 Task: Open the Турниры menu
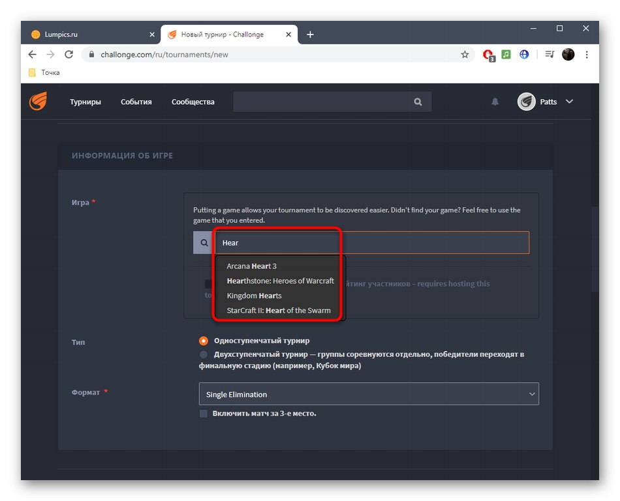pyautogui.click(x=85, y=102)
